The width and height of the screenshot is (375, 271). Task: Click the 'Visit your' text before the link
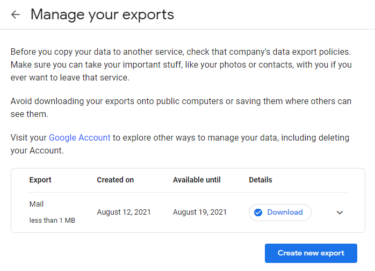(x=29, y=138)
